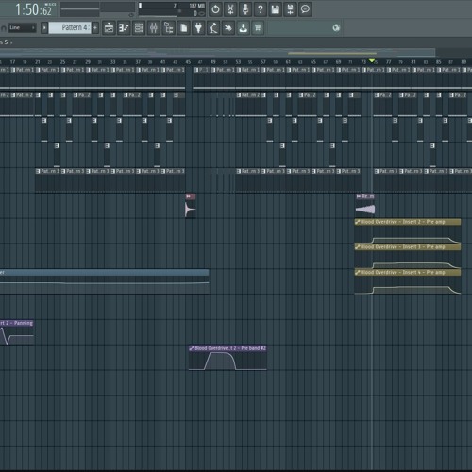
Task: Select Blood Overdrive Insert 2 Pre amp clip title
Action: tap(403, 222)
